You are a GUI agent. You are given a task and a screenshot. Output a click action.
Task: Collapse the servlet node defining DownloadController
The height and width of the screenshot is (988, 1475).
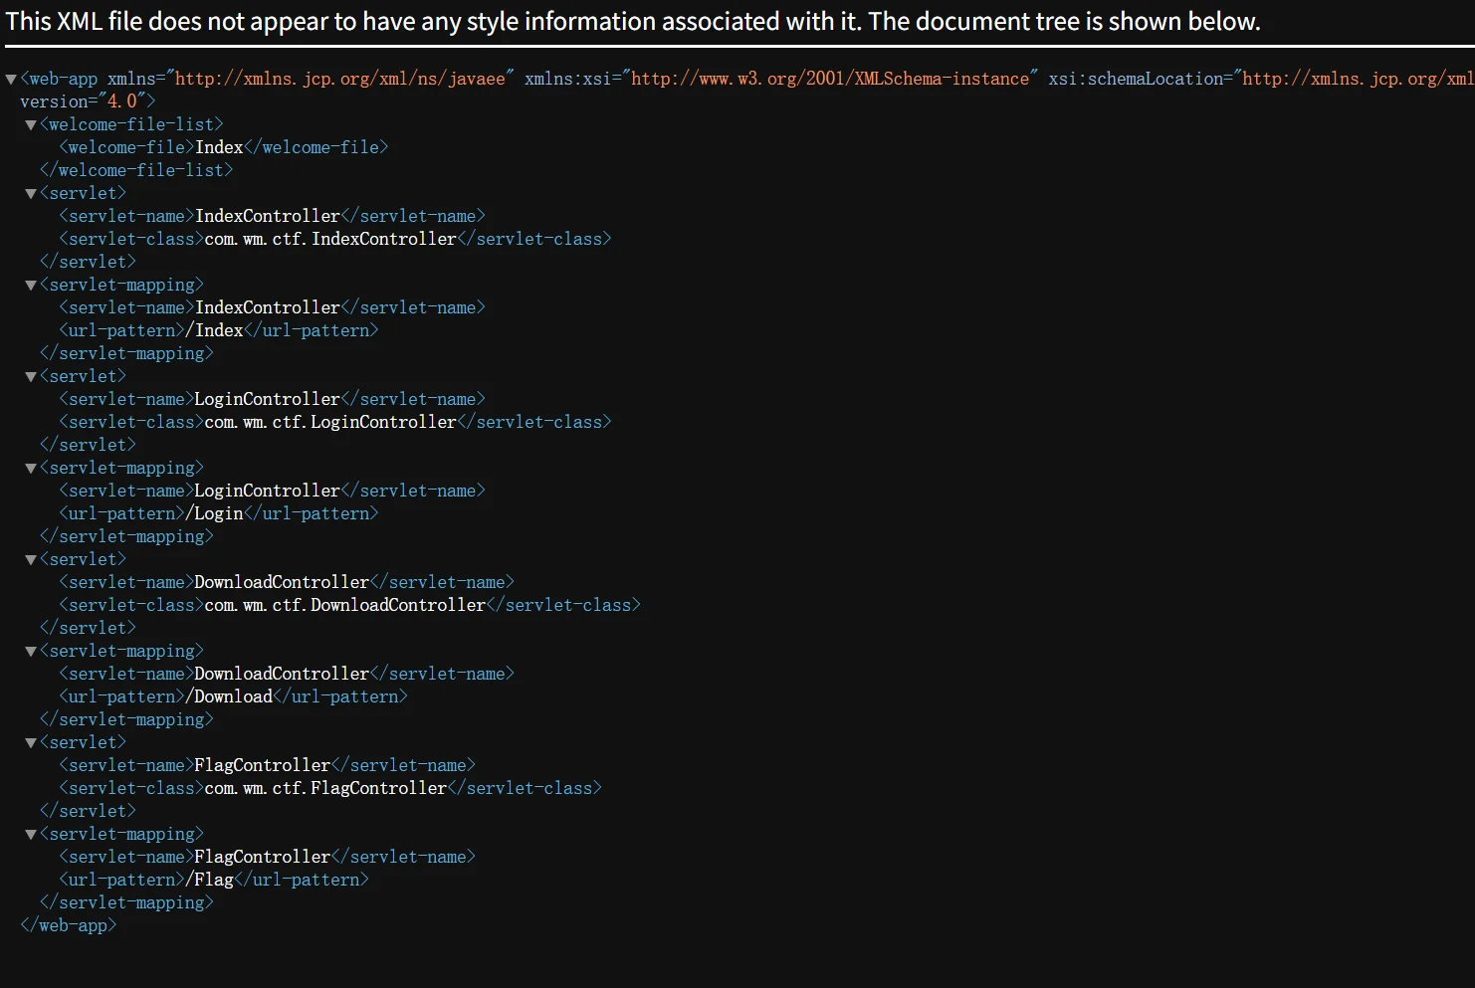pyautogui.click(x=31, y=560)
